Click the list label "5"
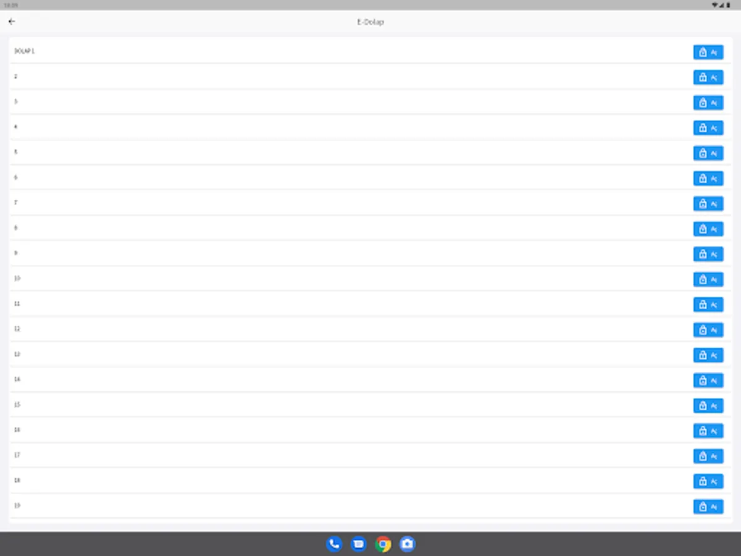 (16, 152)
